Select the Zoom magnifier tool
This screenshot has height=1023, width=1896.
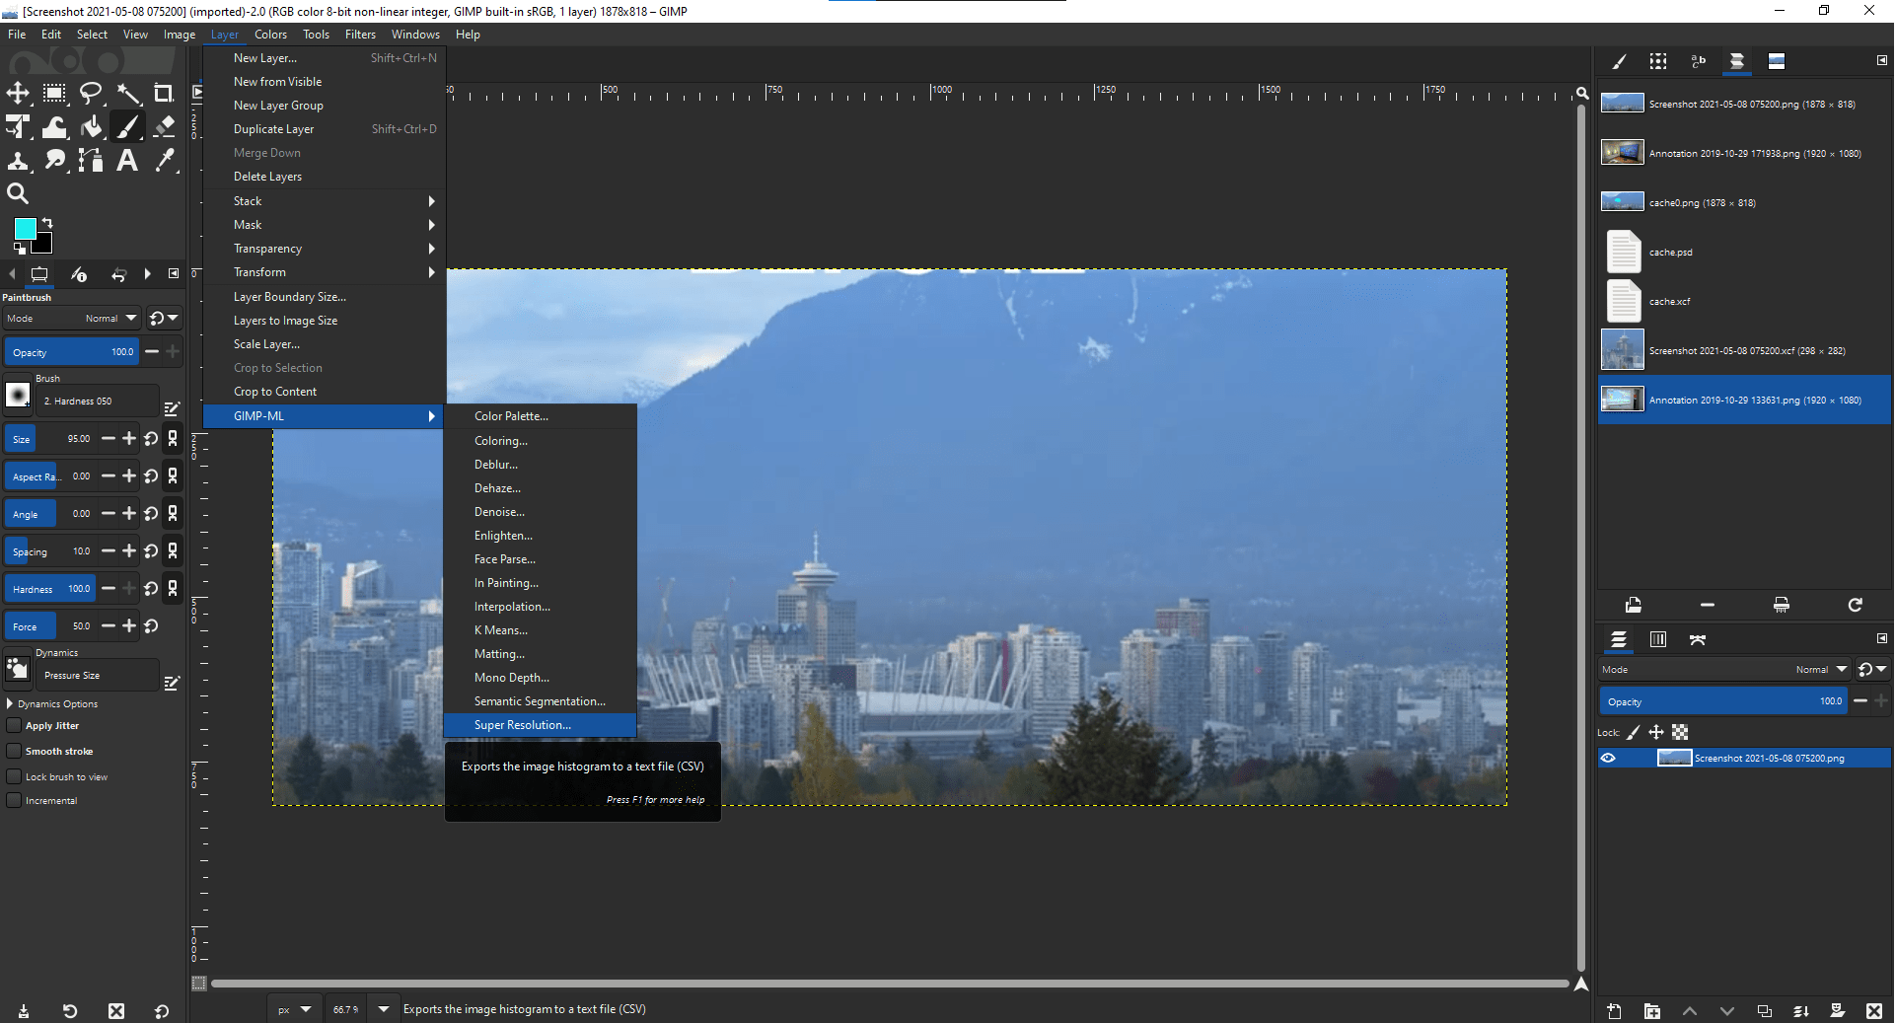coord(18,194)
